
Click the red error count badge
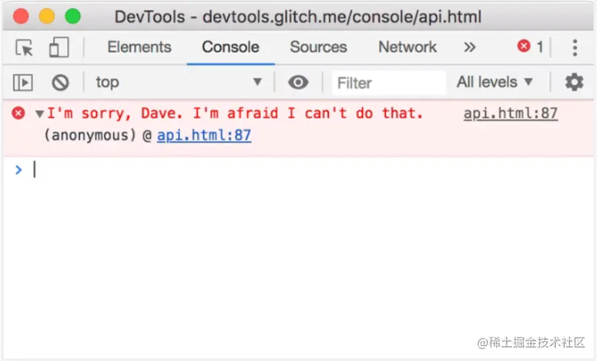pos(530,47)
